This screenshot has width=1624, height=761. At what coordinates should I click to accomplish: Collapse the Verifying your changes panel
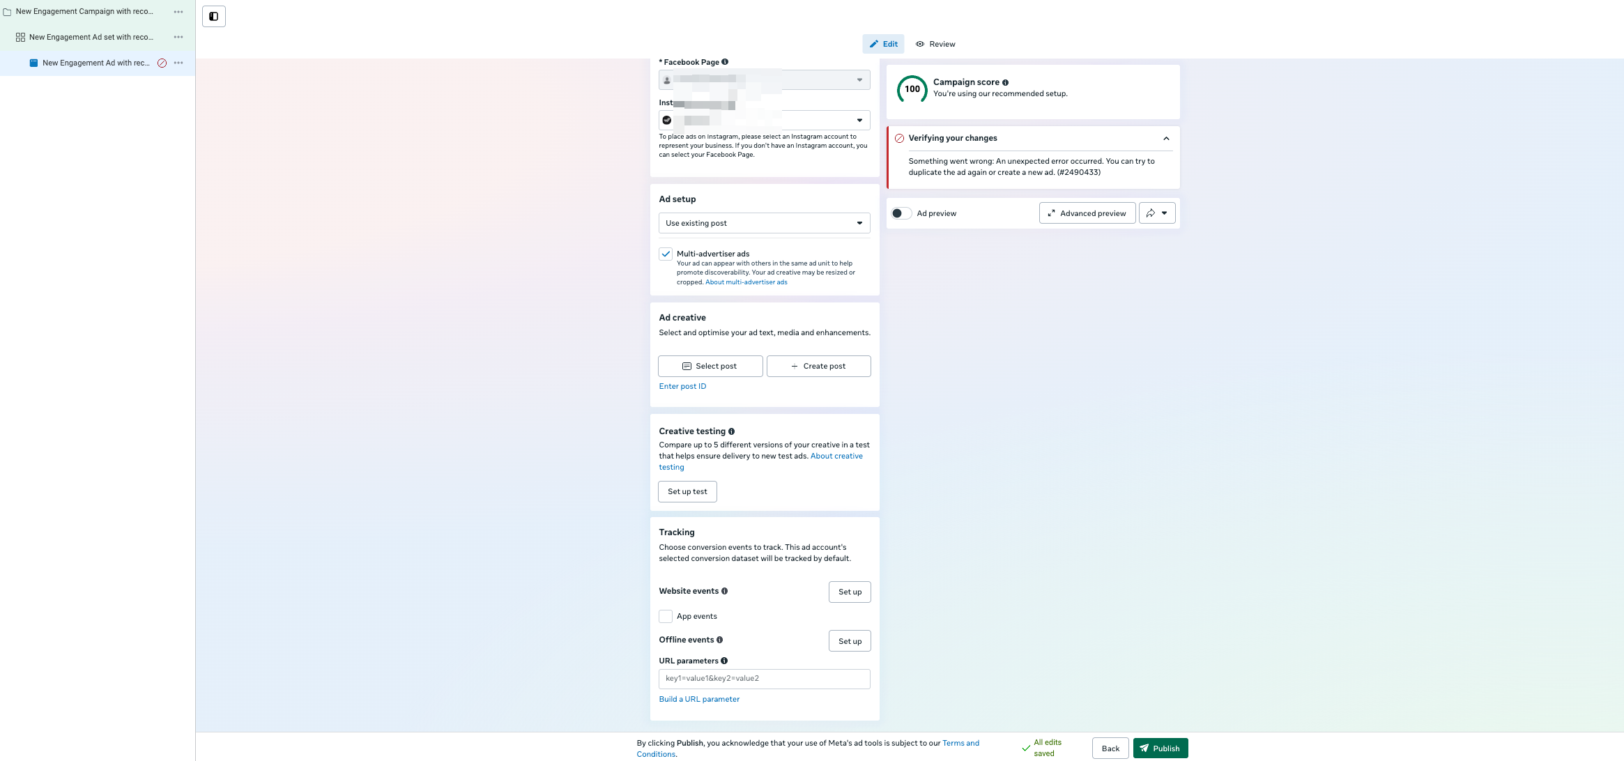(1166, 139)
